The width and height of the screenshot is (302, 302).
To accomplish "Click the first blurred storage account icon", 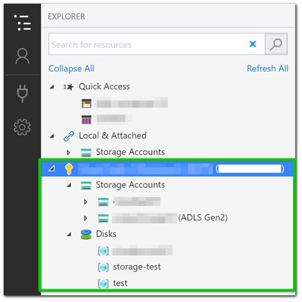I will 103,202.
